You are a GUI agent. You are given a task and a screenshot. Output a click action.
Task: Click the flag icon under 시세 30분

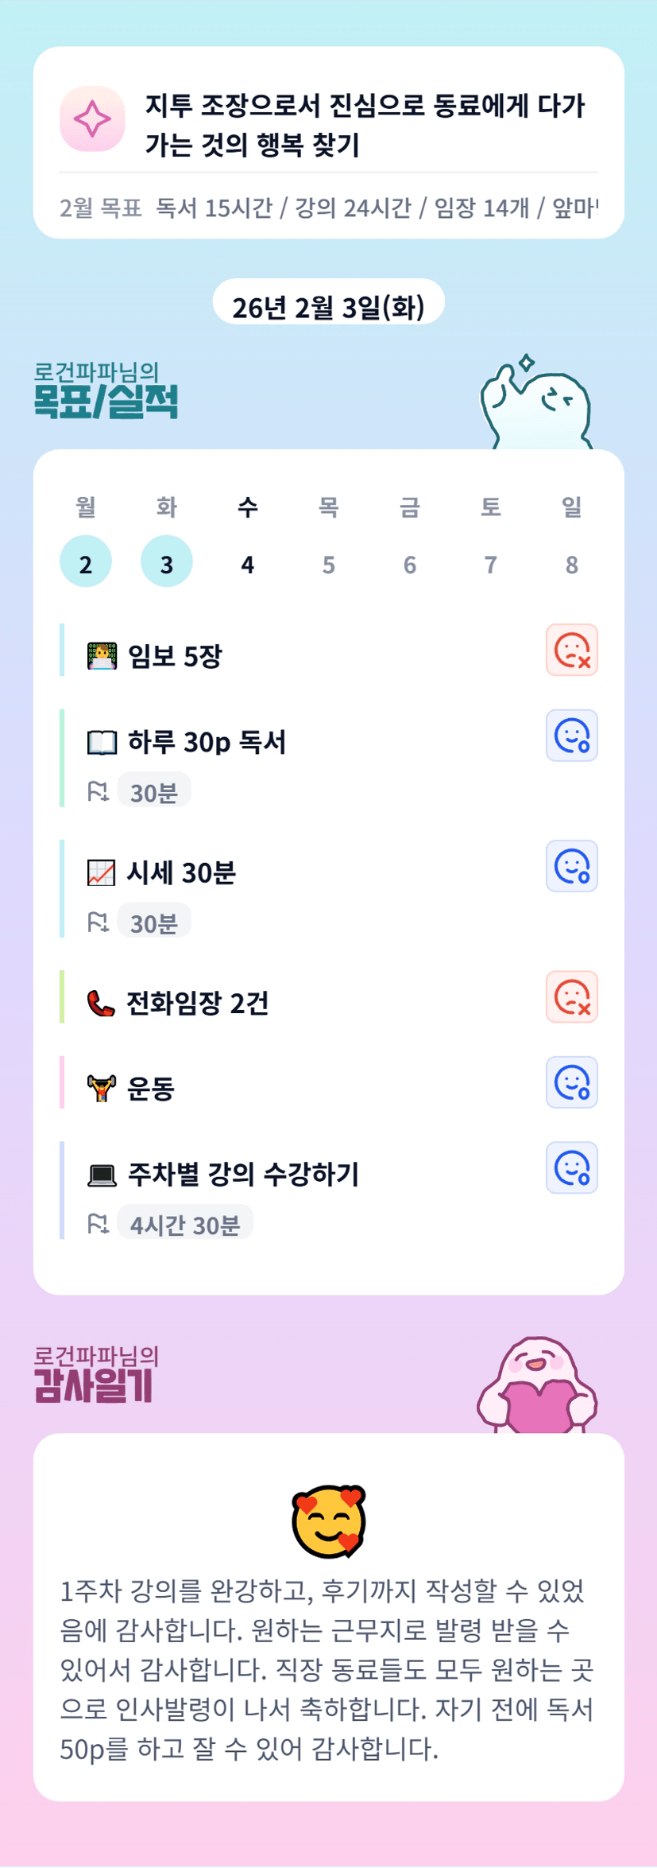tap(98, 922)
